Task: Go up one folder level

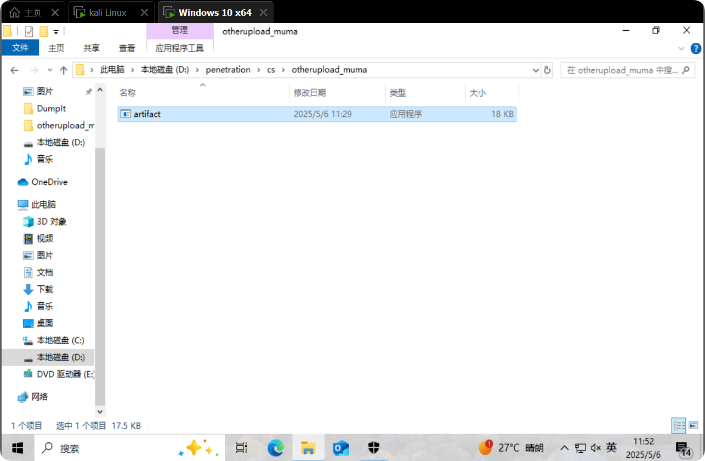Action: [64, 70]
